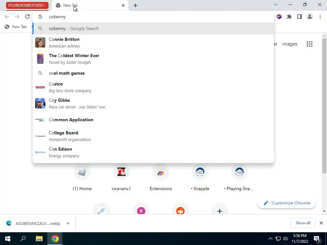Open a new tab with plus button
The height and width of the screenshot is (245, 327).
pos(135,5)
